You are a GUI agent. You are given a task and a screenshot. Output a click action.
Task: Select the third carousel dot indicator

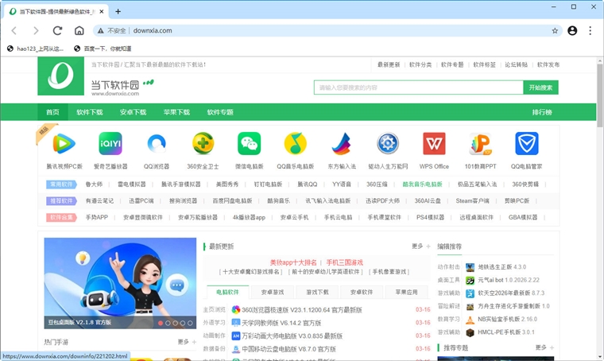(176, 324)
